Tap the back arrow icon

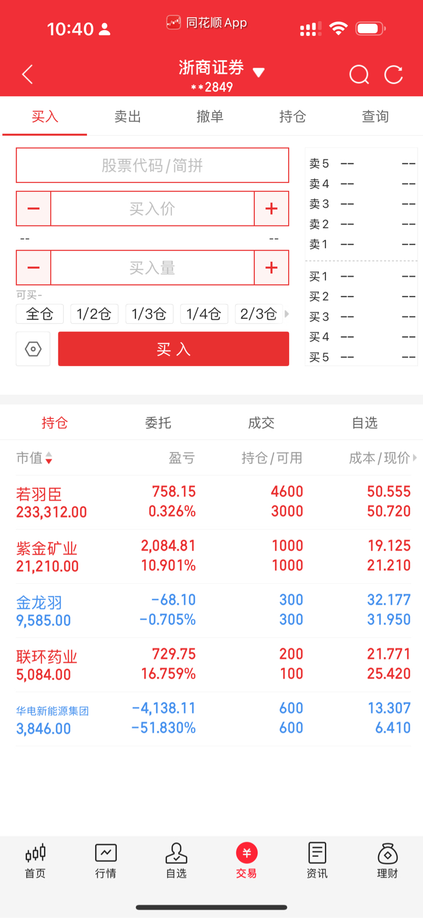click(x=28, y=74)
